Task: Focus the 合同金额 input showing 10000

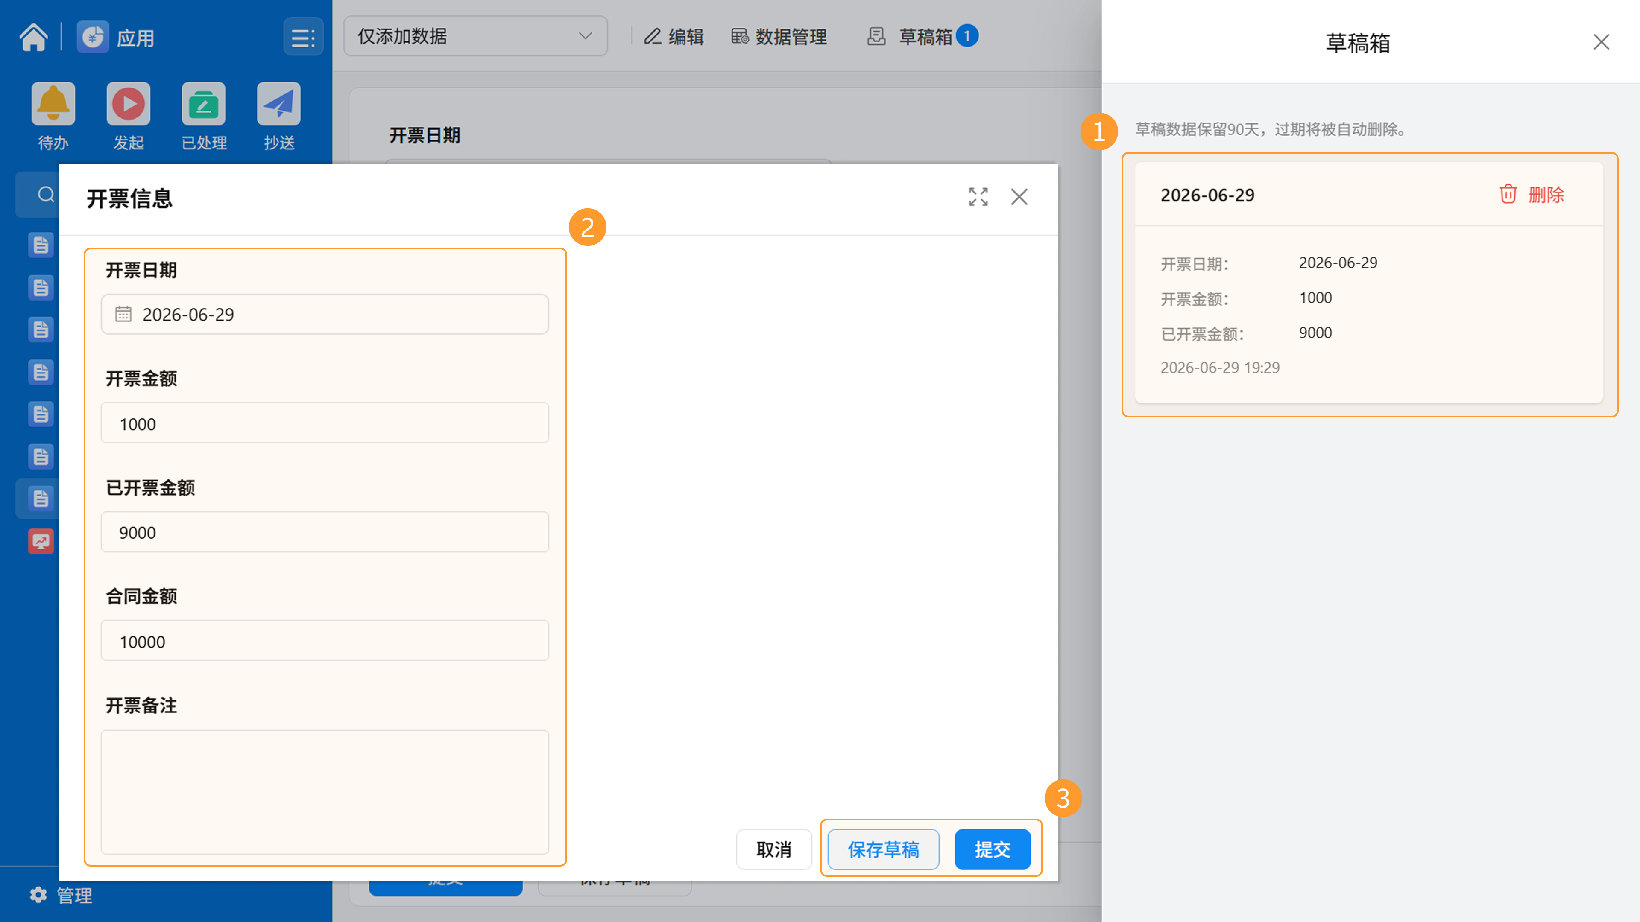Action: pos(325,641)
